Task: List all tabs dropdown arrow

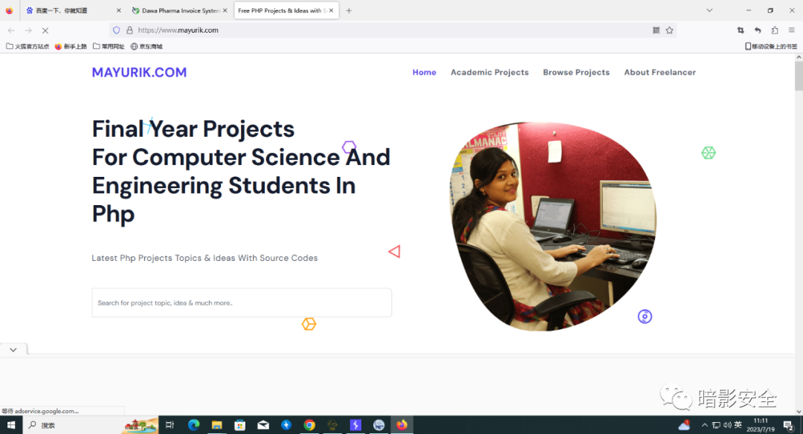Action: tap(709, 10)
